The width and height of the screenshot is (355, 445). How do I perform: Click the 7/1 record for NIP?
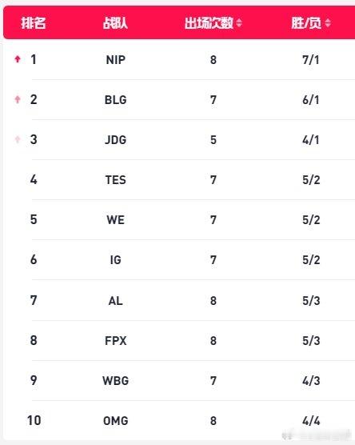click(311, 60)
